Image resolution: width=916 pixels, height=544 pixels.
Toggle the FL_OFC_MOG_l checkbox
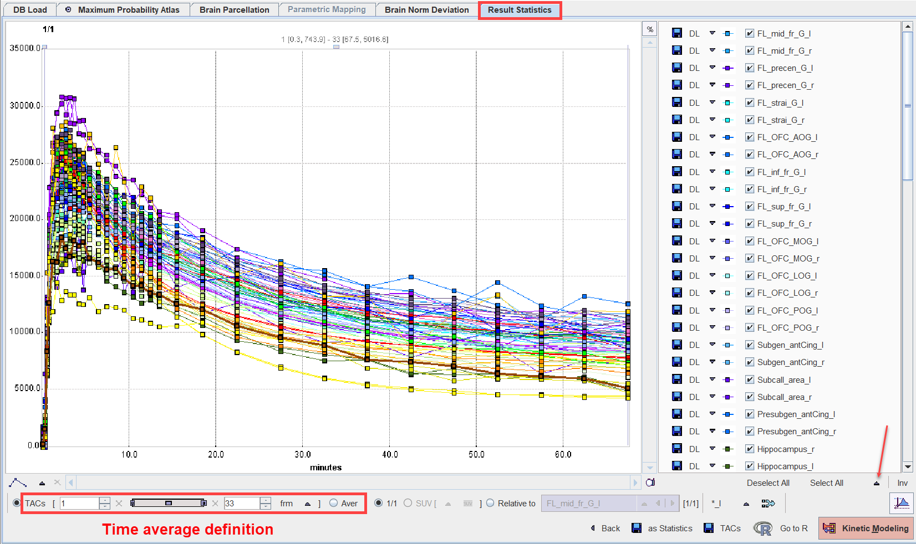750,241
